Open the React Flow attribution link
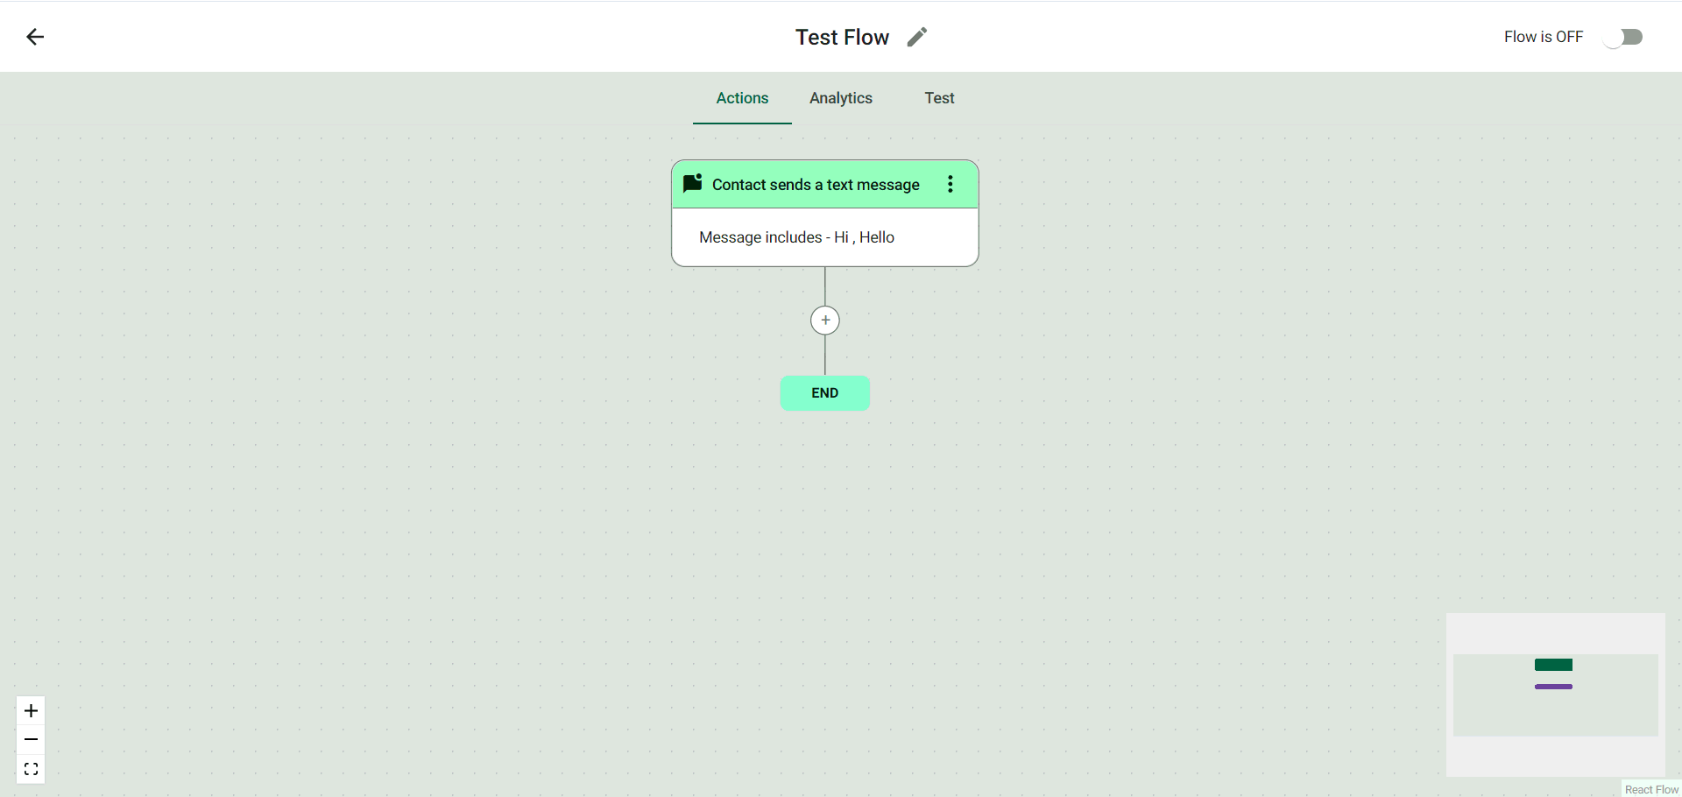This screenshot has width=1682, height=797. tap(1651, 789)
